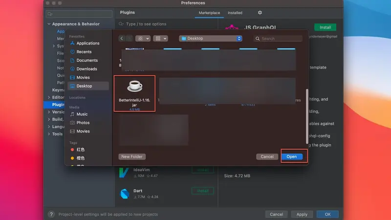Cancel the file chooser dialog

267,156
